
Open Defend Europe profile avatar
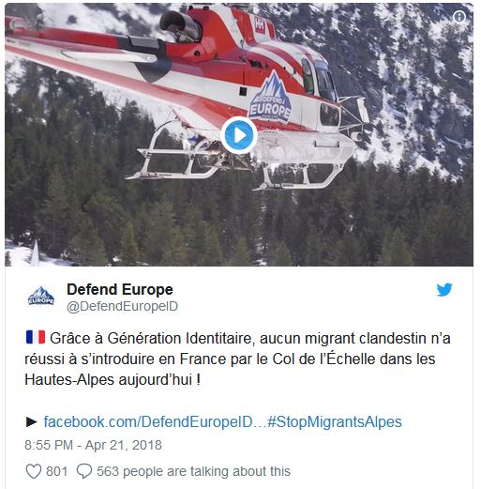41,296
